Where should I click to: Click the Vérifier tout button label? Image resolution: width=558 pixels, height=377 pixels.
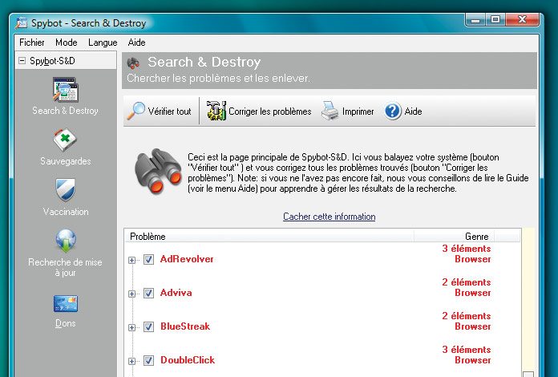pos(169,111)
